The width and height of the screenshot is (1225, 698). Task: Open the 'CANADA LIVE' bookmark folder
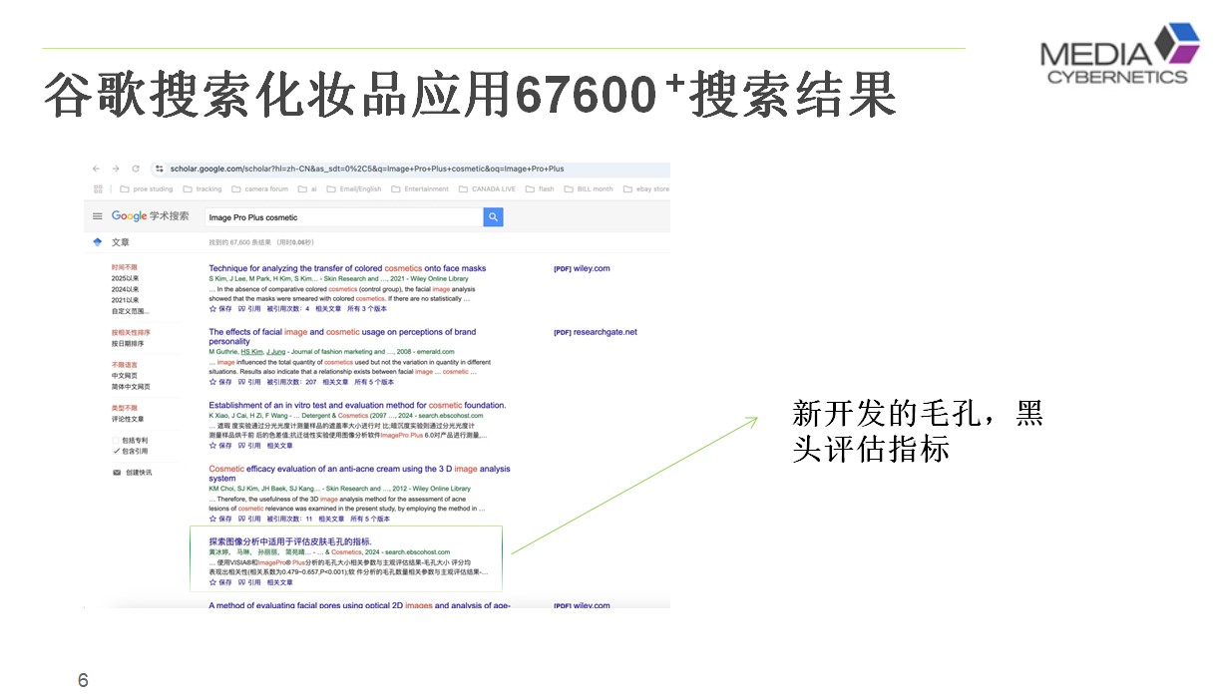pyautogui.click(x=491, y=188)
